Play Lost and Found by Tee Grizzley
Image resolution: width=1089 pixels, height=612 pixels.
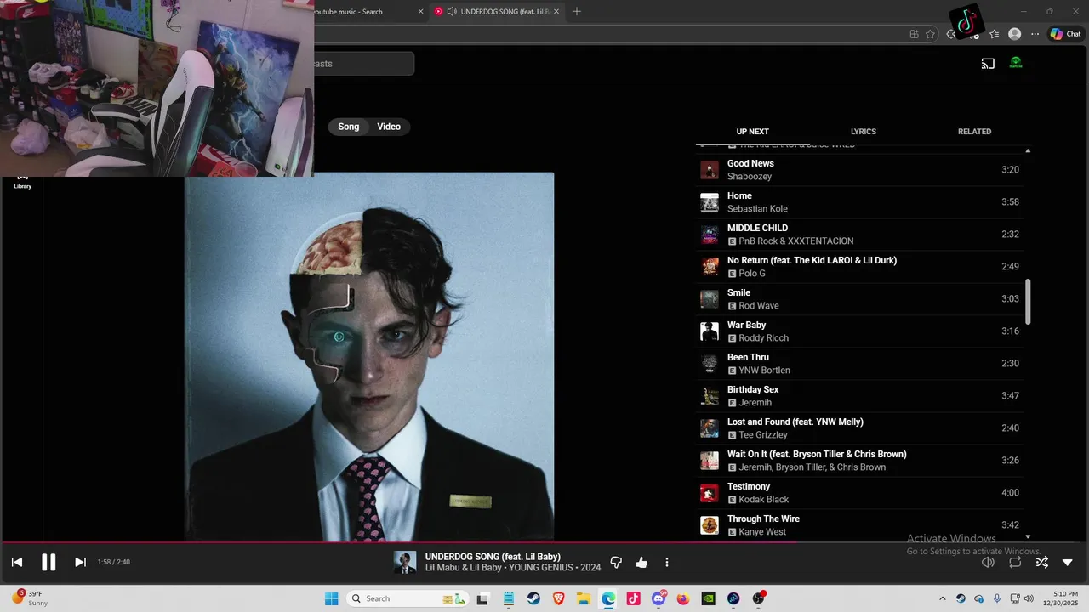point(859,428)
